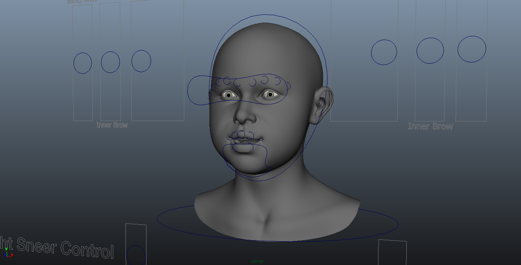This screenshot has width=521, height=265.
Task: Click the circle in the far-right control box
Action: click(472, 48)
